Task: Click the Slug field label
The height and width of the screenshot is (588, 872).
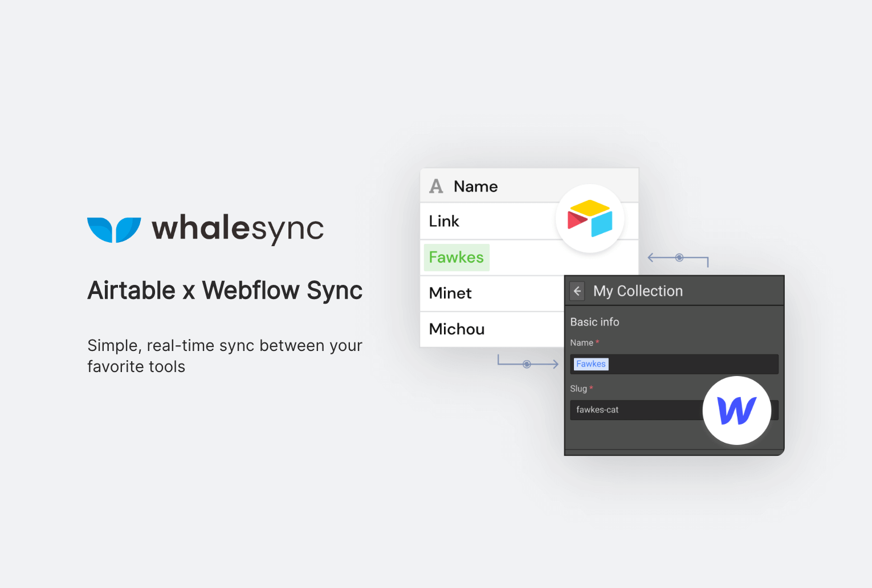Action: pos(578,389)
